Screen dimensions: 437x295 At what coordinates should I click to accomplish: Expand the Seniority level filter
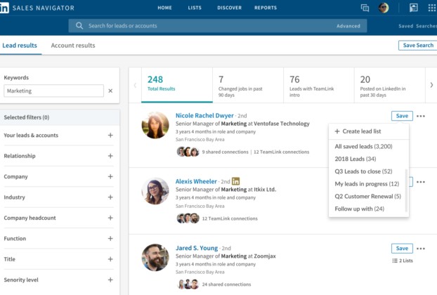pyautogui.click(x=110, y=280)
